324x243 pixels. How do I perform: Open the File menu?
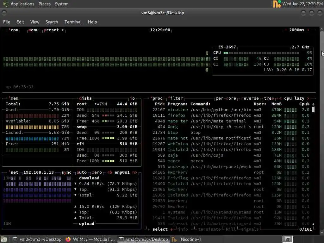[7, 22]
